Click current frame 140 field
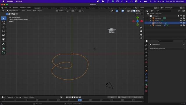Image resolution: width=186 pixels, height=105 pixels. coord(112,97)
